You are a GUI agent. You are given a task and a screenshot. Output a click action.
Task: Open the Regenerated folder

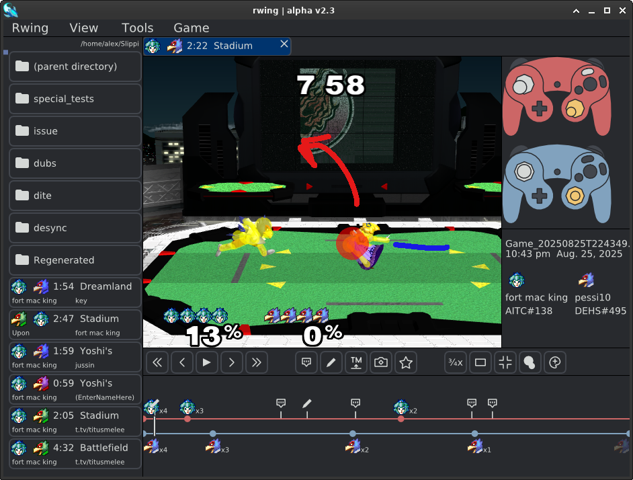(x=75, y=260)
